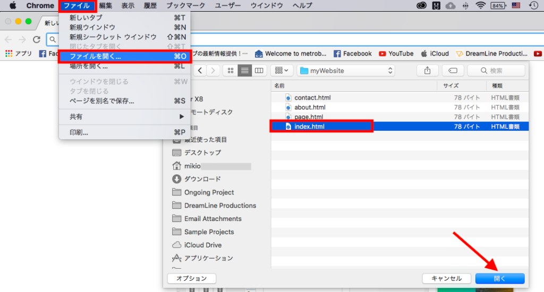This screenshot has width=544, height=292.
Task: Choose 新規シークレット ウインドウ entry
Action: 125,37
